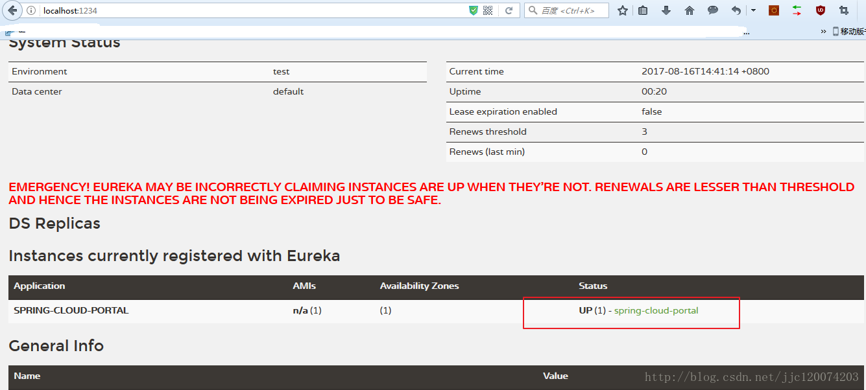The width and height of the screenshot is (866, 390).
Task: Open the site information icon
Action: click(31, 10)
